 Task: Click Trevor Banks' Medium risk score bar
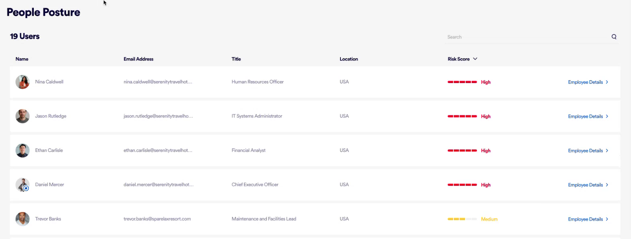(462, 219)
